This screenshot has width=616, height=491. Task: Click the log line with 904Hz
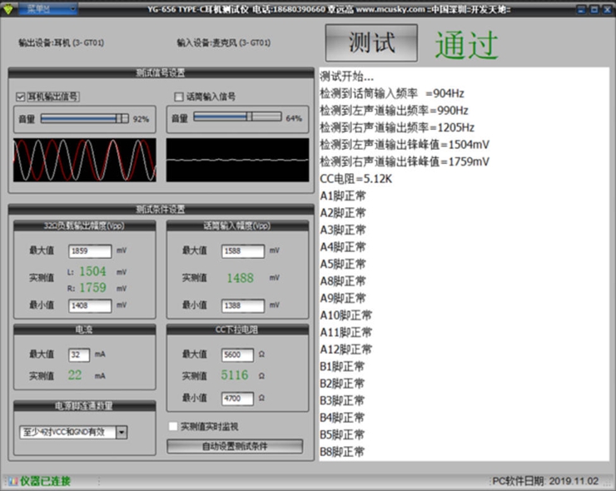pyautogui.click(x=392, y=93)
